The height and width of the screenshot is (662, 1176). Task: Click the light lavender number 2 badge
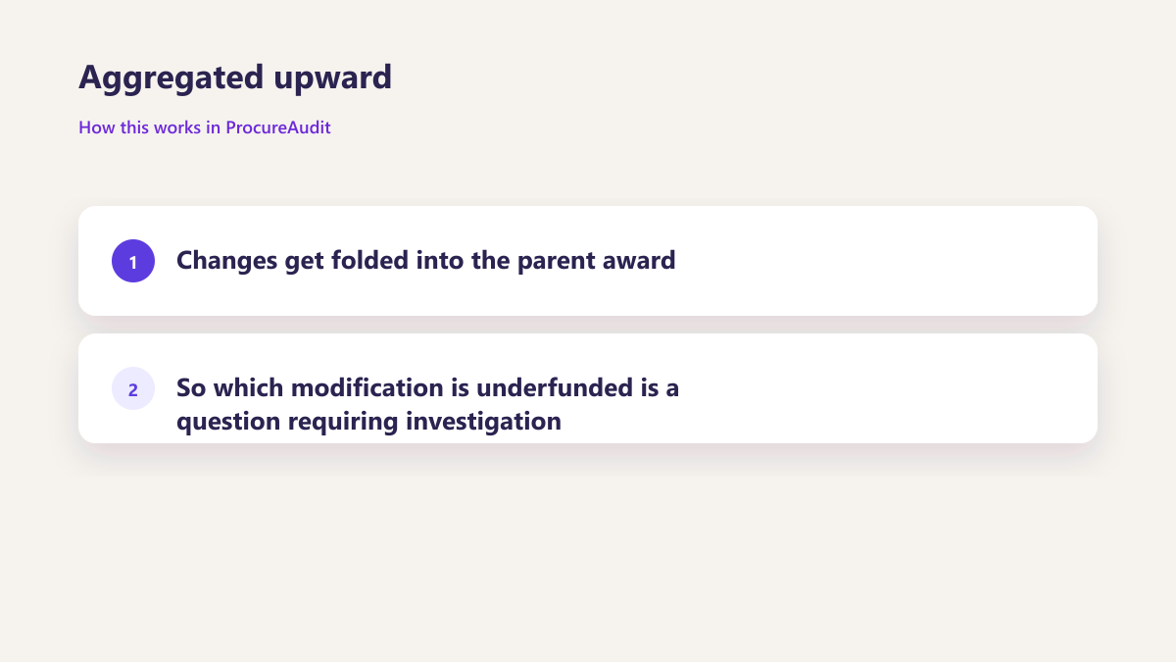click(133, 388)
